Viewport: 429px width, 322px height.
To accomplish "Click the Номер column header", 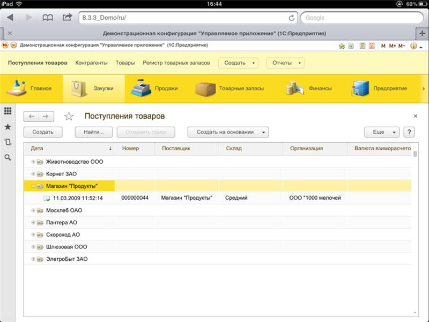I will [x=135, y=149].
